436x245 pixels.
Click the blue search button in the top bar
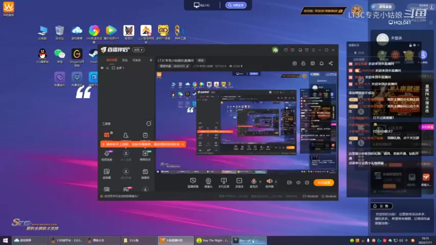[x=236, y=5]
